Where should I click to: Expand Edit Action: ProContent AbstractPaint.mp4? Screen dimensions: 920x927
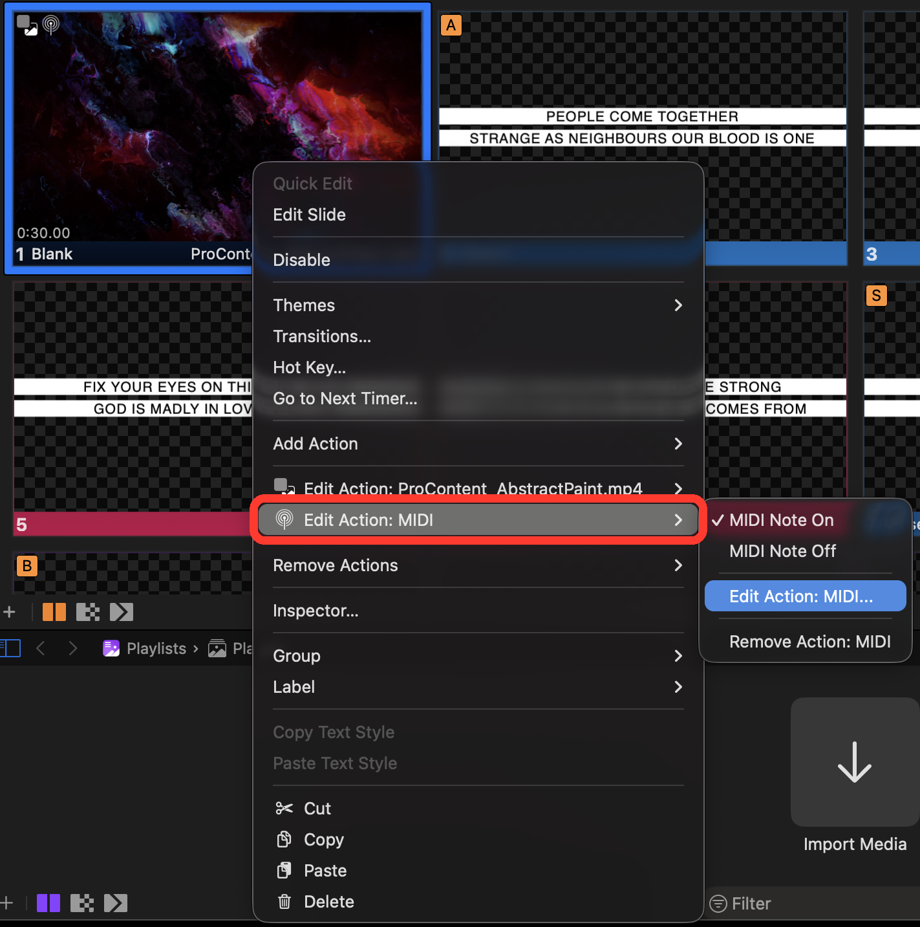(478, 489)
